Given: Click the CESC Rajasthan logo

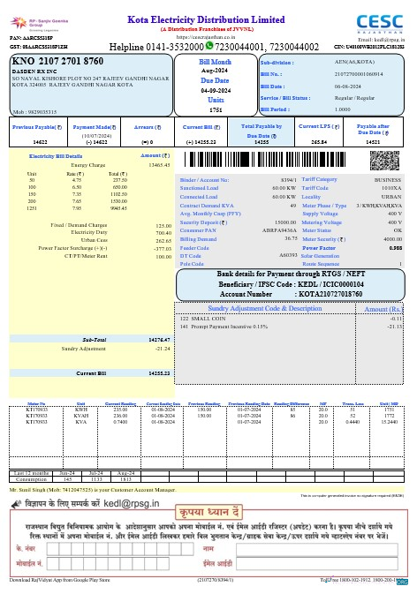Looking at the screenshot, I should point(380,24).
